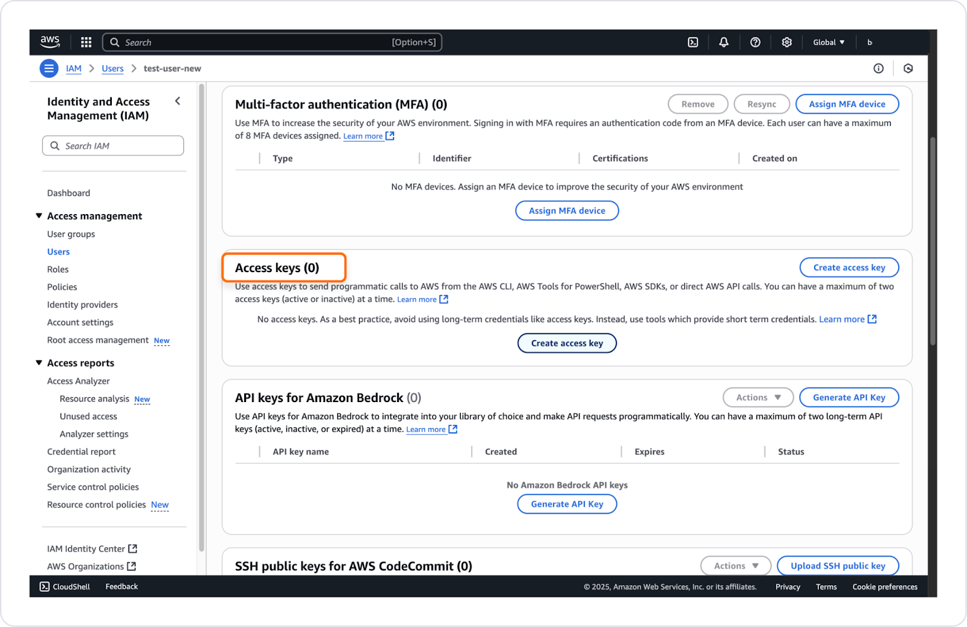Click the main page vertical scrollbar
This screenshot has height=627, width=967.
(x=933, y=242)
